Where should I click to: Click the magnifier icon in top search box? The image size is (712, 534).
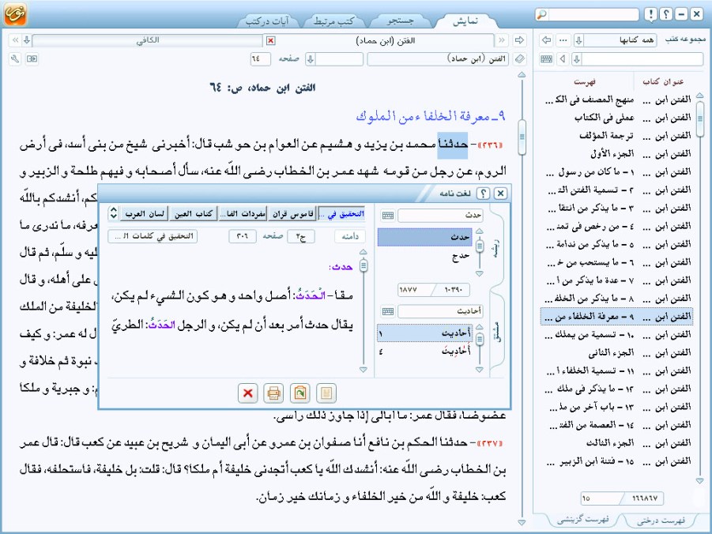coord(542,14)
